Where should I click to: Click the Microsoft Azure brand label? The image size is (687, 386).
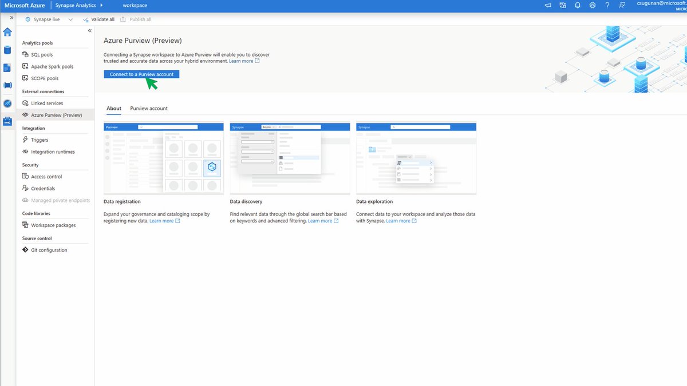click(x=24, y=5)
